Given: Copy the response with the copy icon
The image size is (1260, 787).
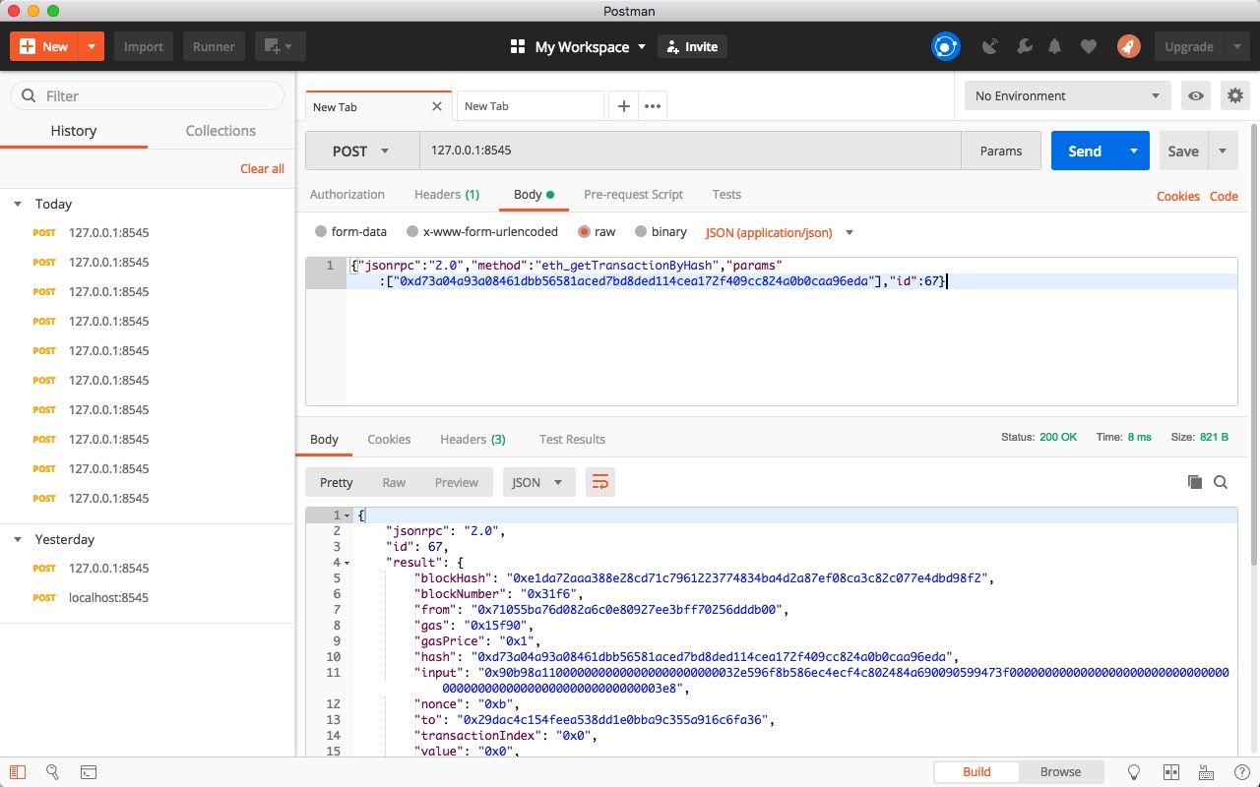Looking at the screenshot, I should pos(1195,482).
